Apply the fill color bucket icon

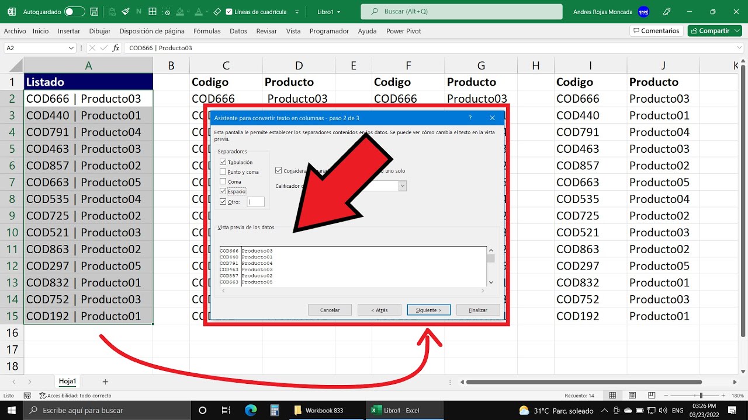click(181, 12)
